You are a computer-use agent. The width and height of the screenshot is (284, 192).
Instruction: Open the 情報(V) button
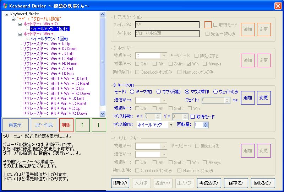(120, 183)
